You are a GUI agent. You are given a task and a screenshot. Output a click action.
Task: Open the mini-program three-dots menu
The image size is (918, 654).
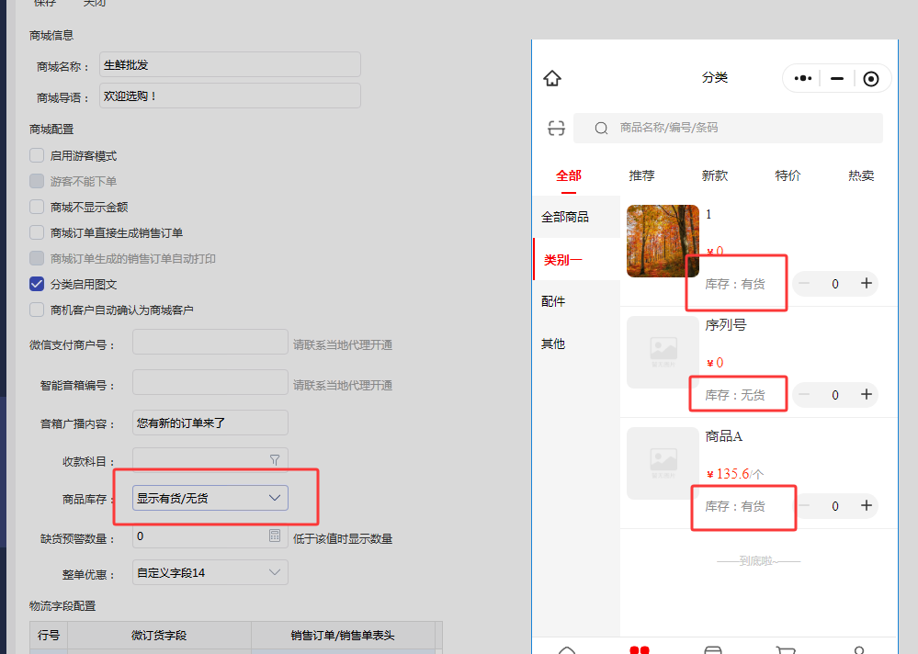point(802,79)
